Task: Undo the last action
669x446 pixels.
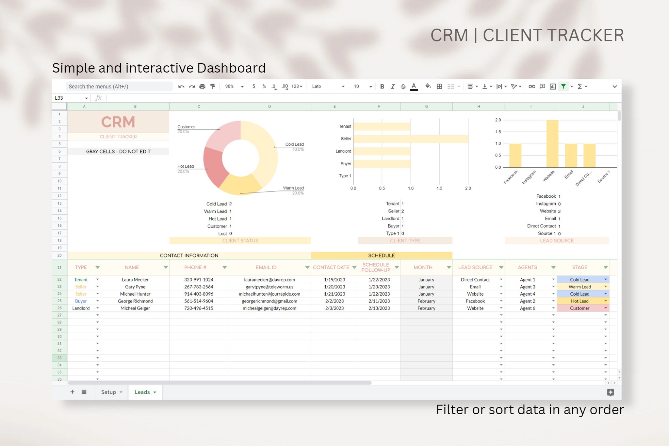Action: (x=182, y=86)
